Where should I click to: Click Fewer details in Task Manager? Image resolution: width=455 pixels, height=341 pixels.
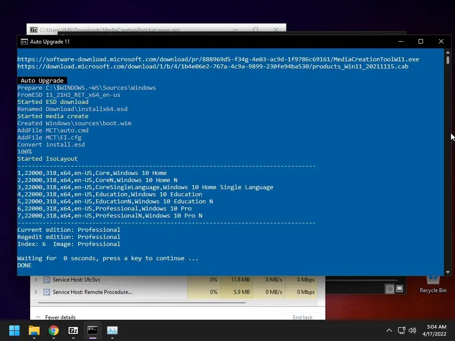point(60,317)
